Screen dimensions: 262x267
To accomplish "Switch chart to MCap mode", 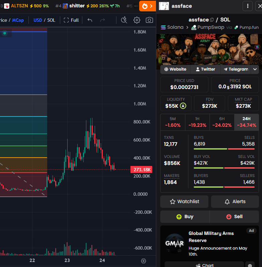I will (18, 20).
